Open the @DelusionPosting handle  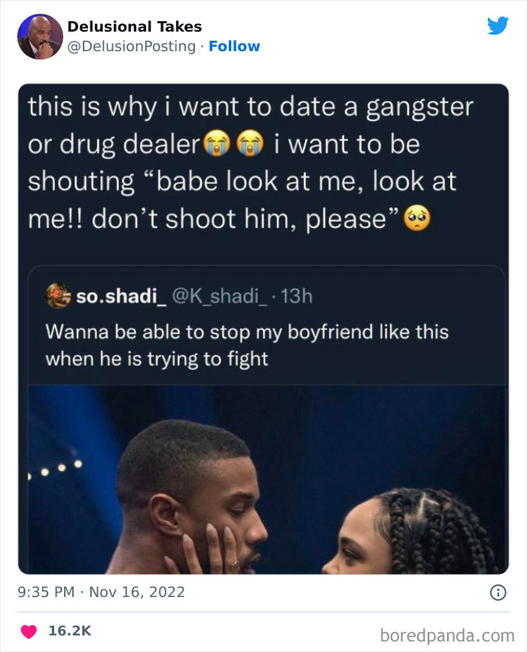click(x=132, y=46)
